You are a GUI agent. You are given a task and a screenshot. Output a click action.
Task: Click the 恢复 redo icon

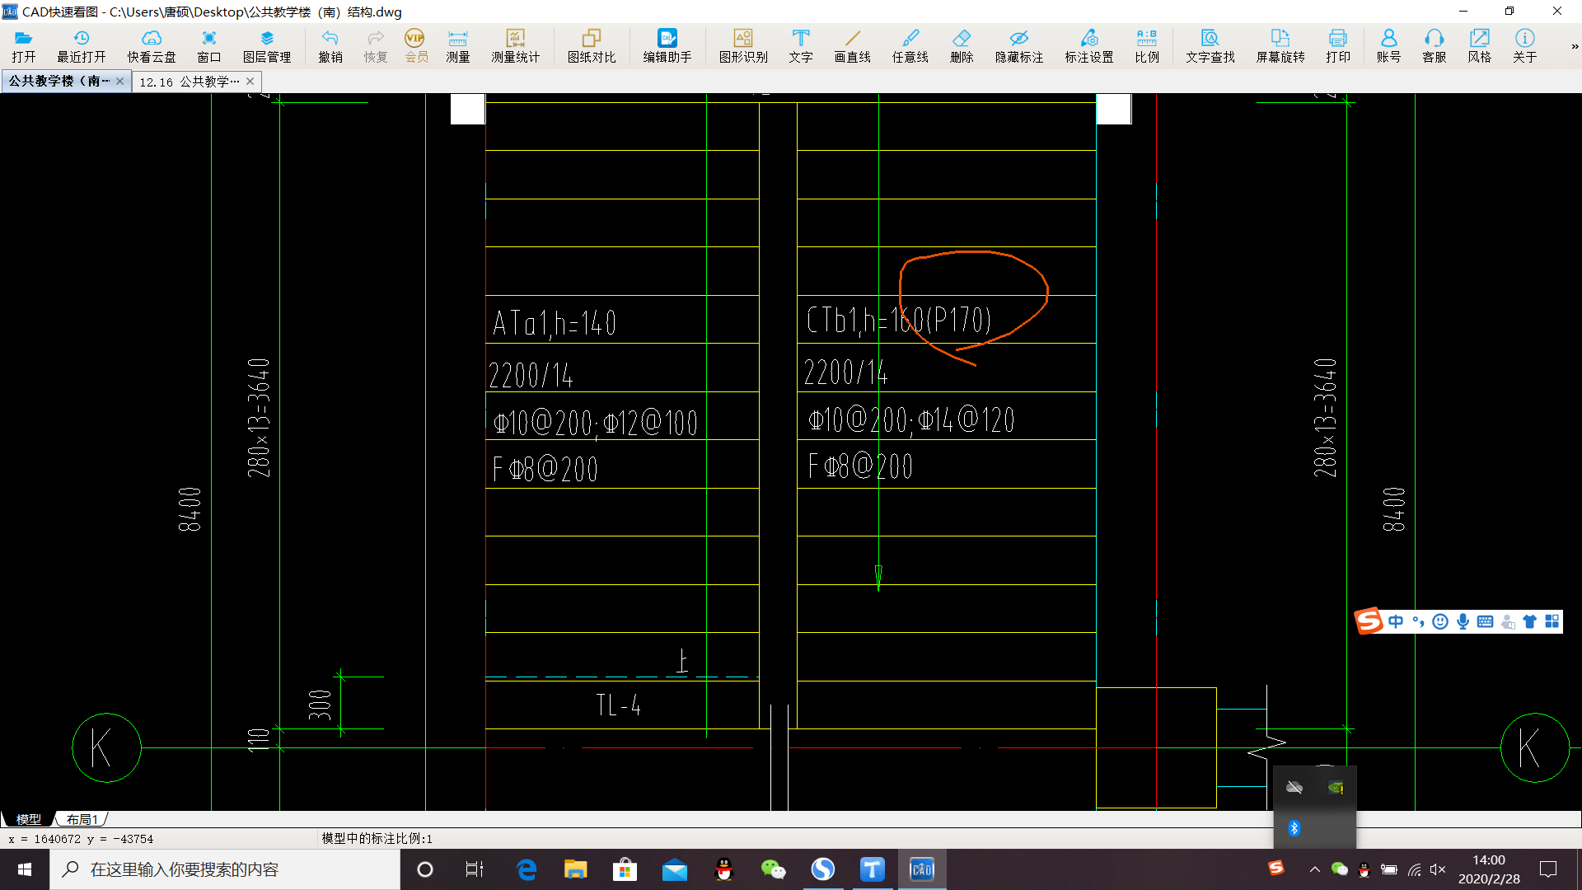[376, 46]
